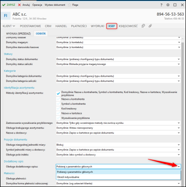The height and width of the screenshot is (187, 186).
Task: Select the WYSYŁKA (SPRZEDAŻ) subtab
Action: pyautogui.click(x=18, y=33)
